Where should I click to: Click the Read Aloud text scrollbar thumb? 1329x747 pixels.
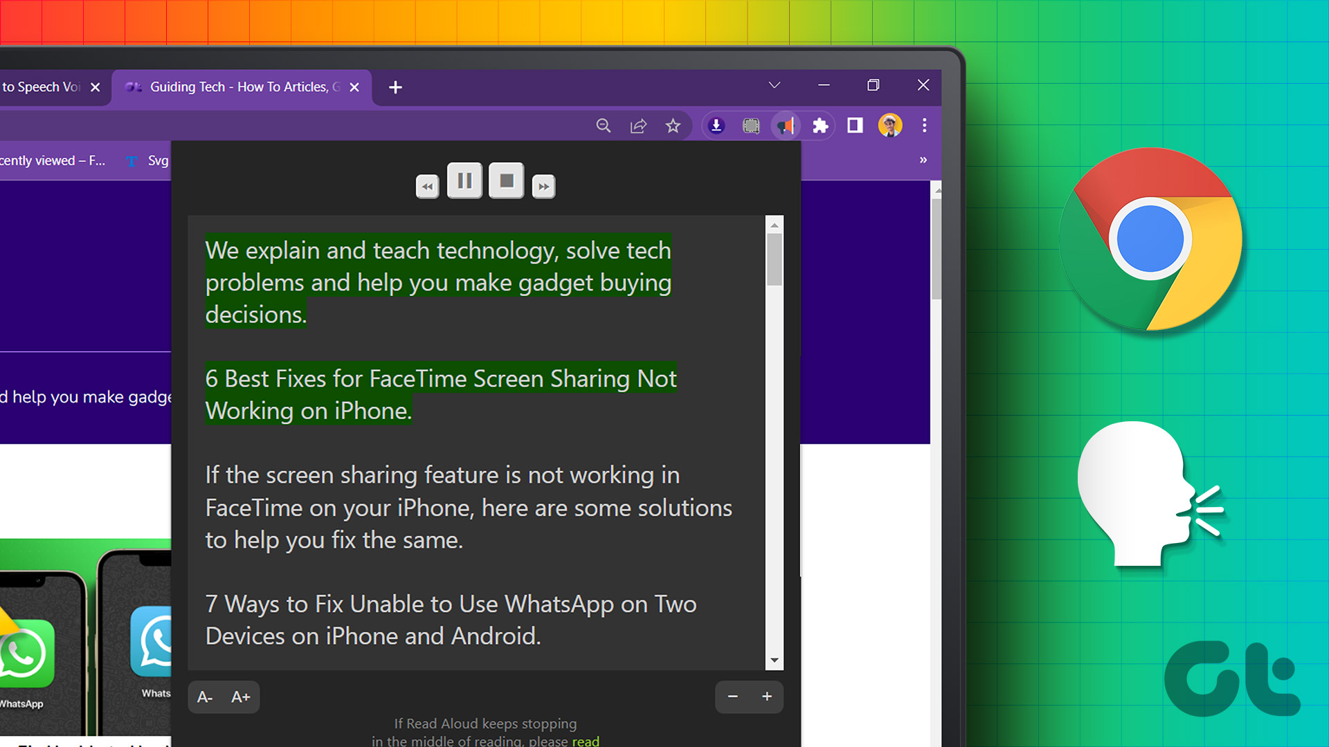775,259
